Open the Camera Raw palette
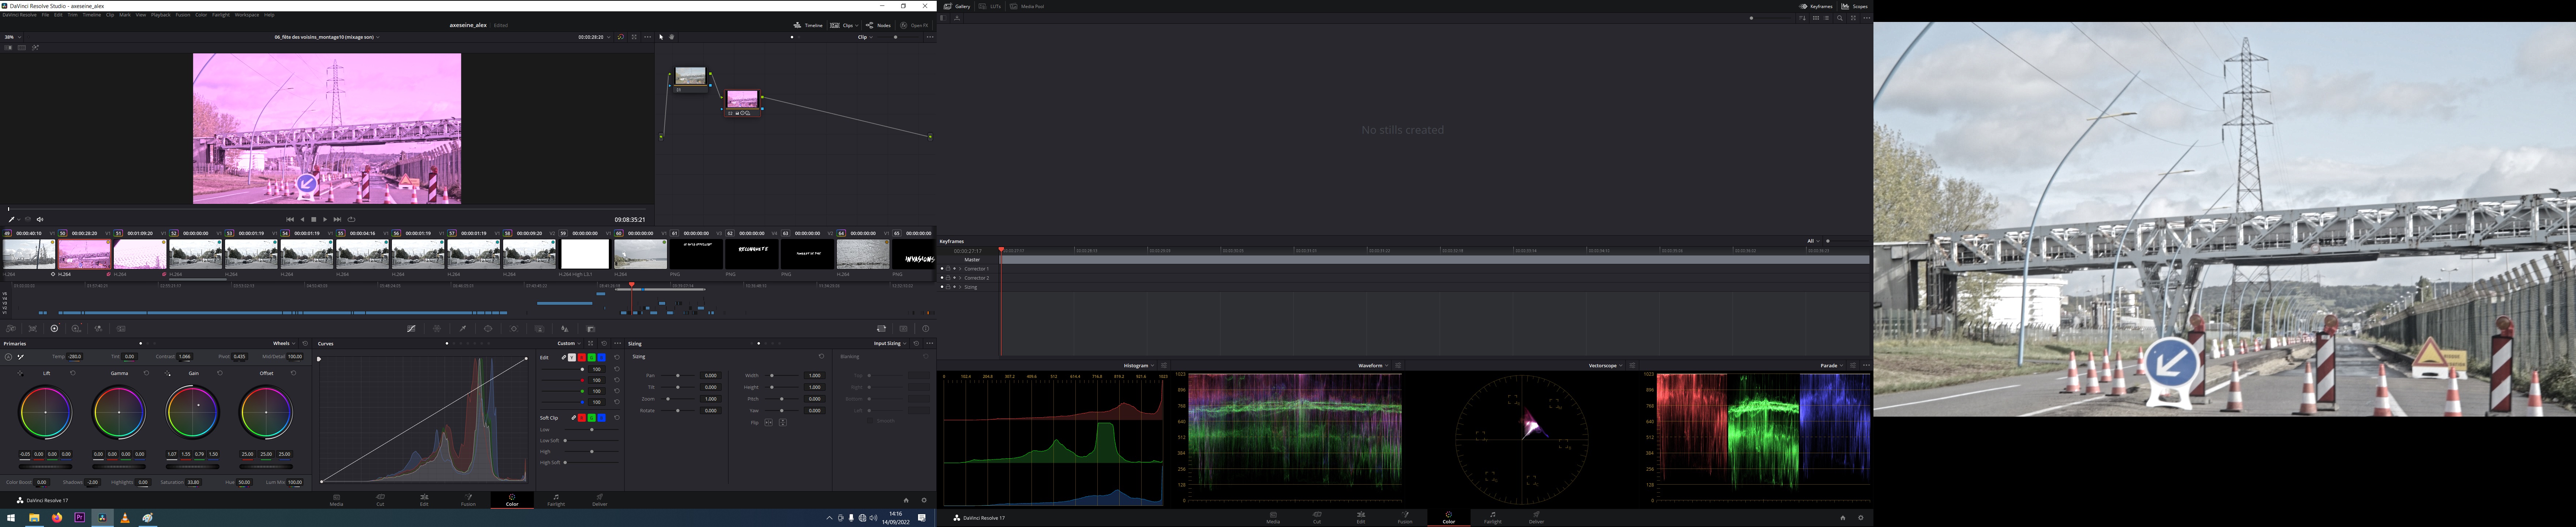The width and height of the screenshot is (2576, 527). tap(11, 329)
